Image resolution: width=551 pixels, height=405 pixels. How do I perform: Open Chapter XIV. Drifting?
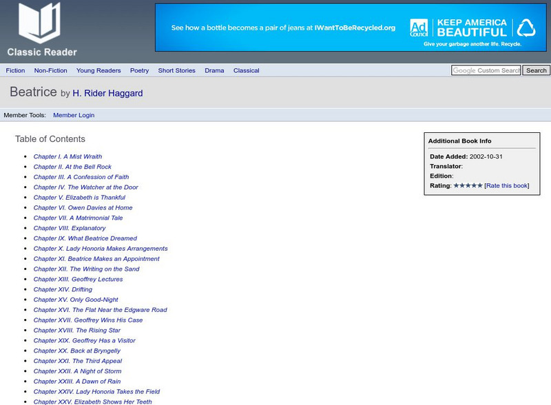[63, 289]
